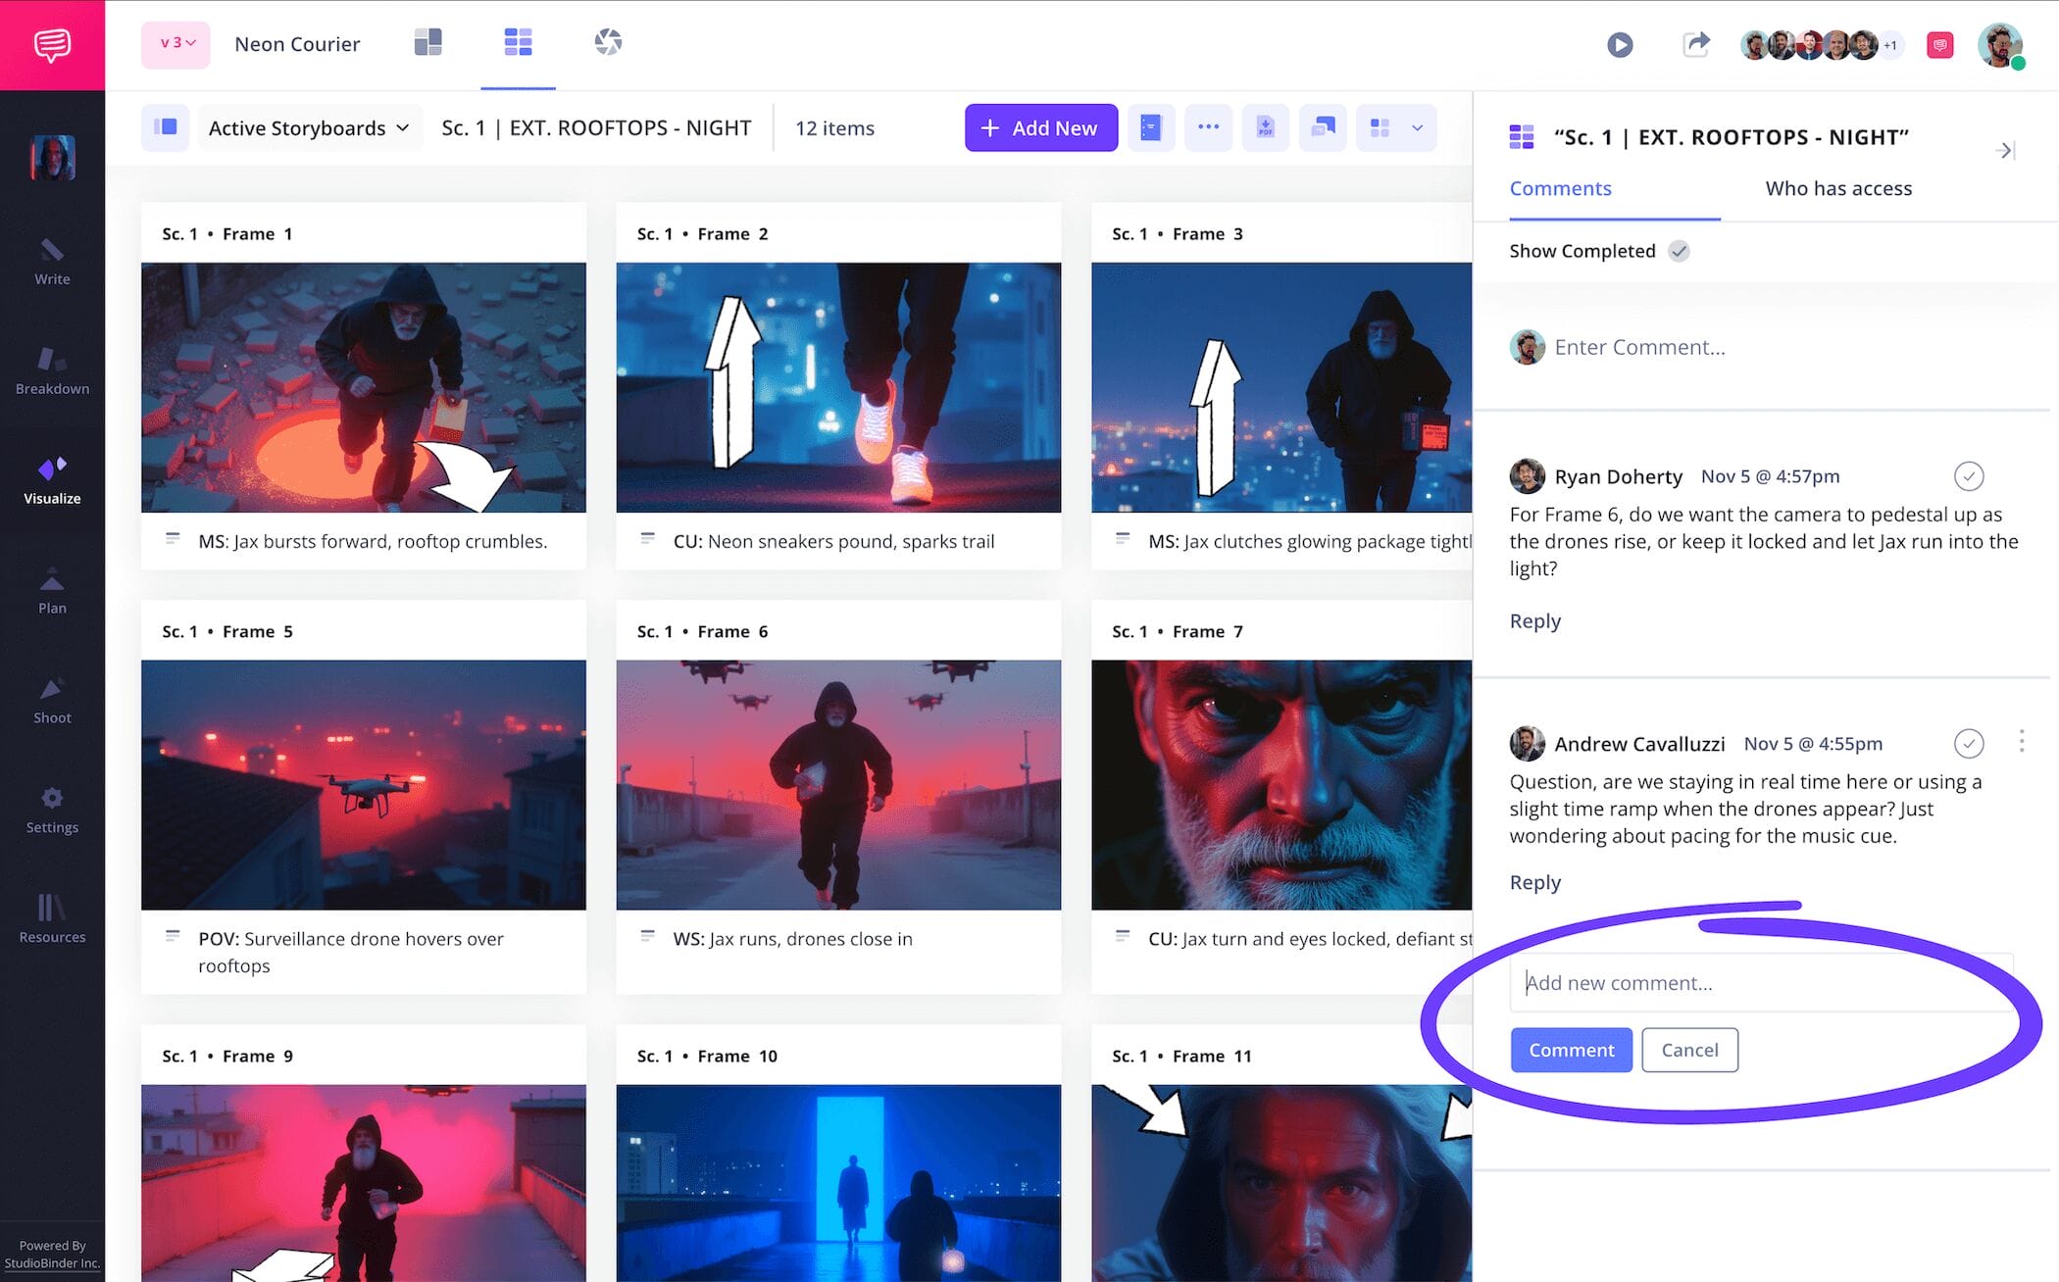Select the Visualize section in the sidebar
2059x1282 pixels.
[52, 480]
